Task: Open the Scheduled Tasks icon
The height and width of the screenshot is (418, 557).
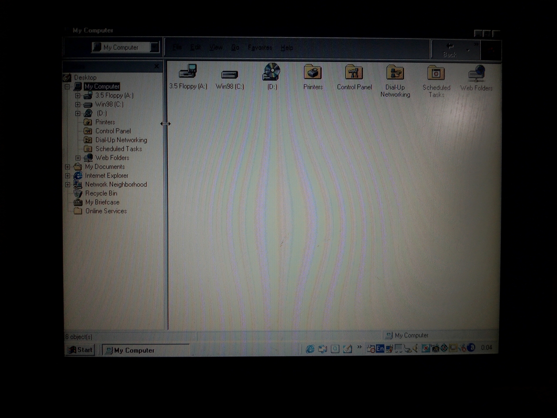Action: (436, 74)
